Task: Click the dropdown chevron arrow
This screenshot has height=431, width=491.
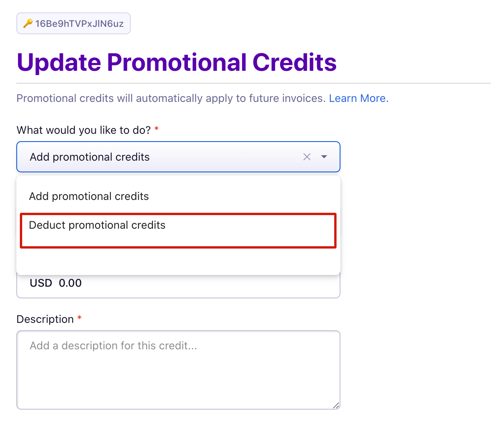Action: pos(324,157)
